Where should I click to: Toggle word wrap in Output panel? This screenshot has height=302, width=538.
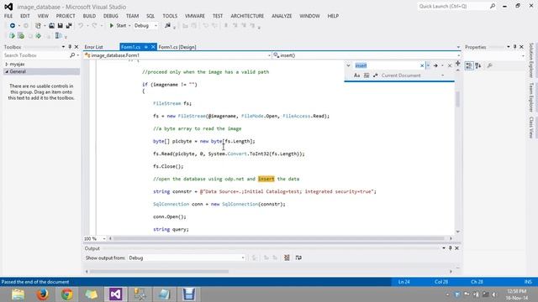(298, 258)
